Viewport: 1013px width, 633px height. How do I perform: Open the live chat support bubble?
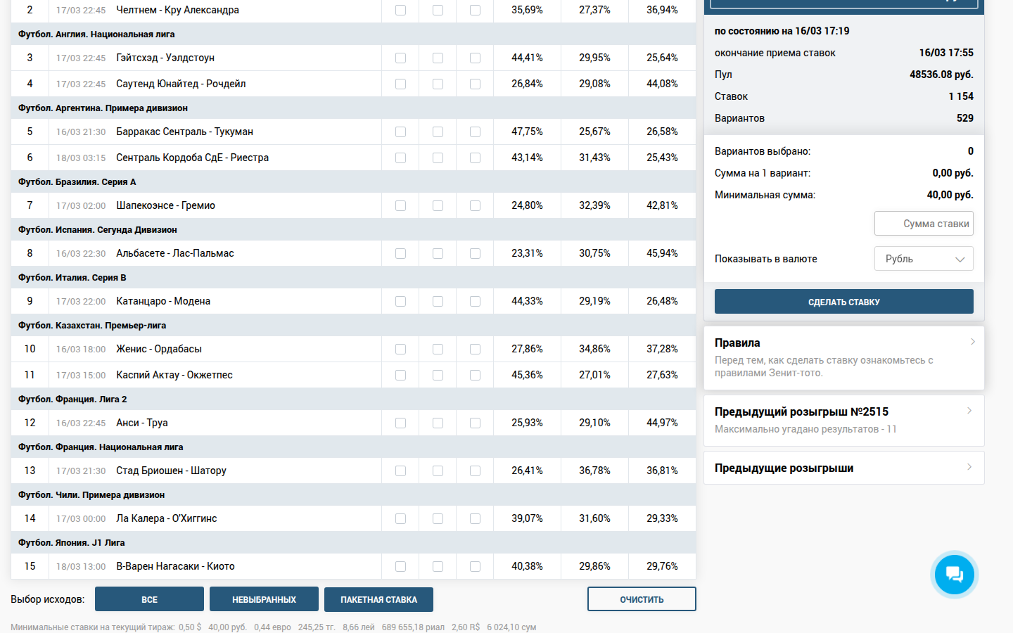click(x=955, y=574)
